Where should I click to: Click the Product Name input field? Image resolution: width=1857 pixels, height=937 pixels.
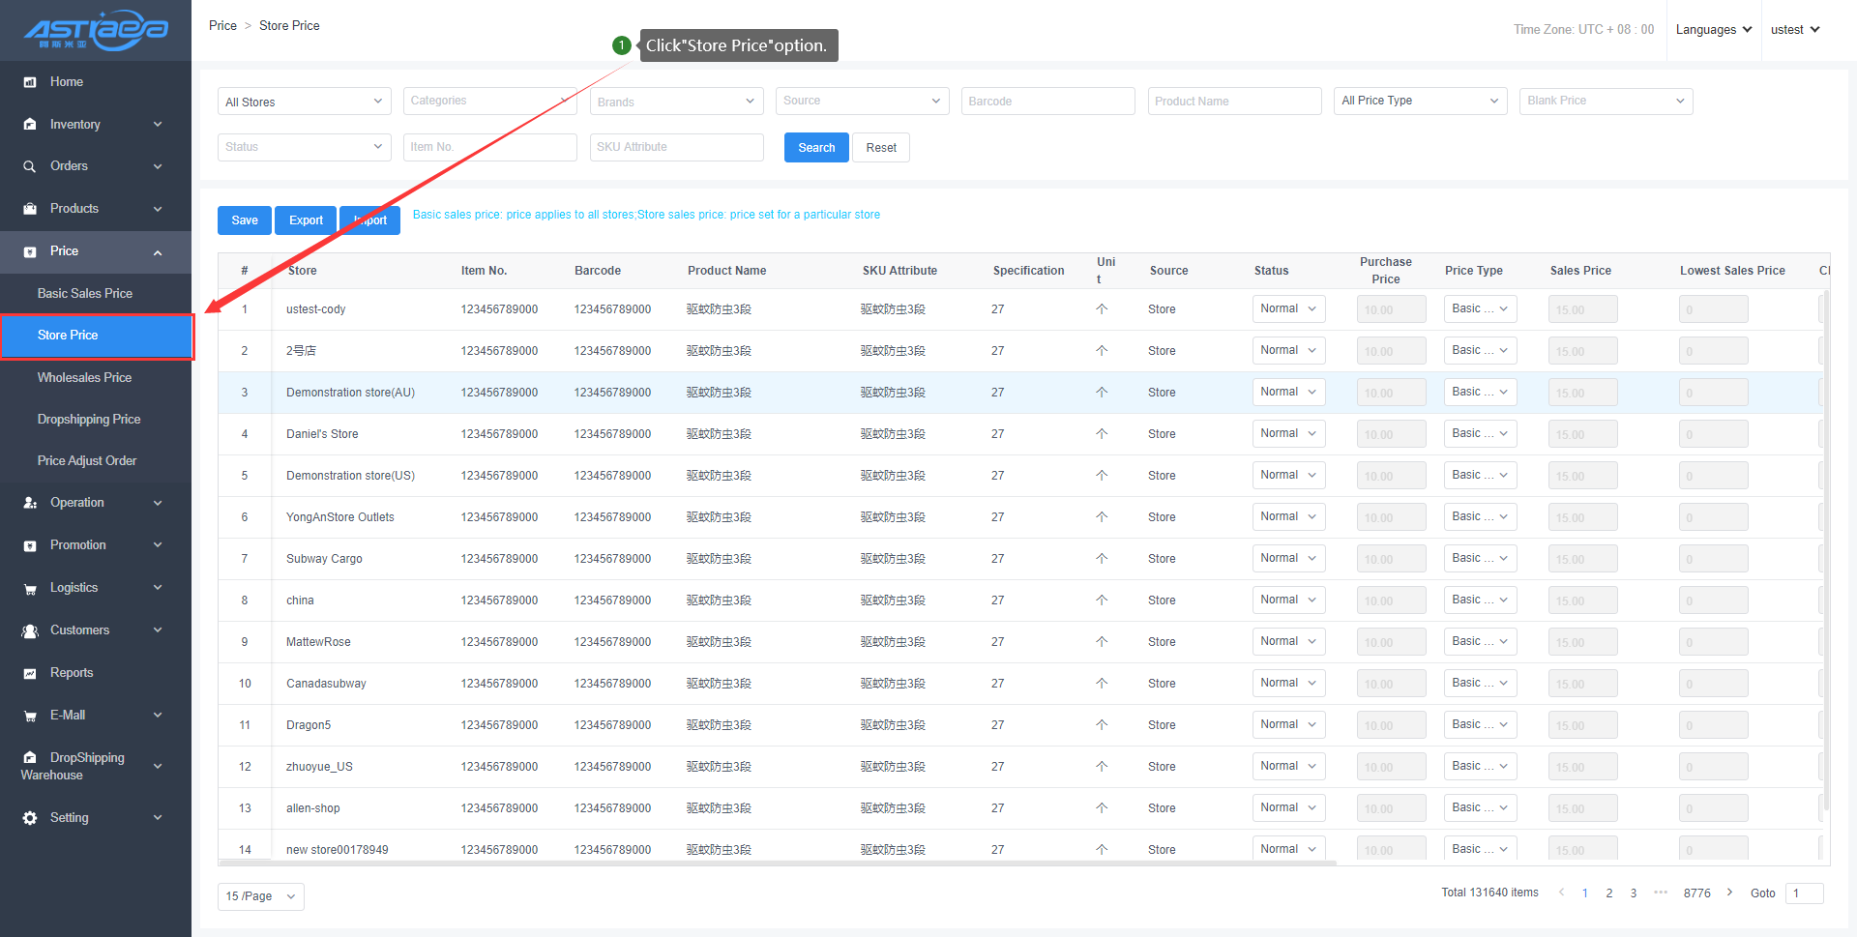coord(1233,102)
